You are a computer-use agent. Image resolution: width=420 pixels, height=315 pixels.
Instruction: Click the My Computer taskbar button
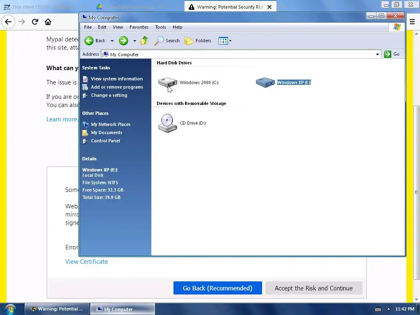tap(123, 309)
